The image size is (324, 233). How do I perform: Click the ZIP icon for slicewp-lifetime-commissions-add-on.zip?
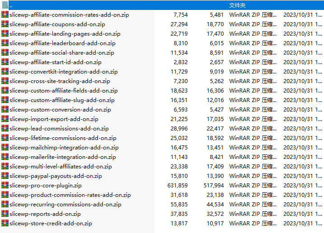[x=5, y=138]
